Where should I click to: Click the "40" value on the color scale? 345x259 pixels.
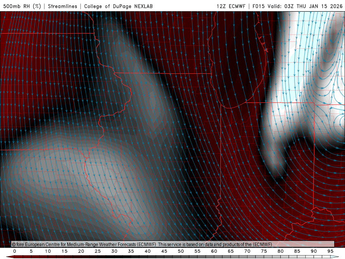click(x=147, y=251)
